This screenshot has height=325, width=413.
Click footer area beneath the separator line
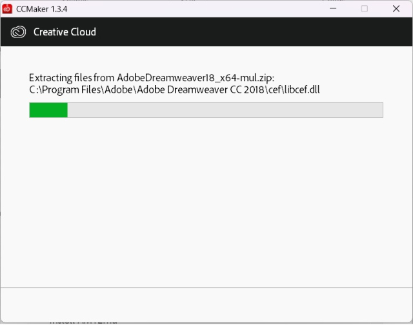(x=206, y=305)
